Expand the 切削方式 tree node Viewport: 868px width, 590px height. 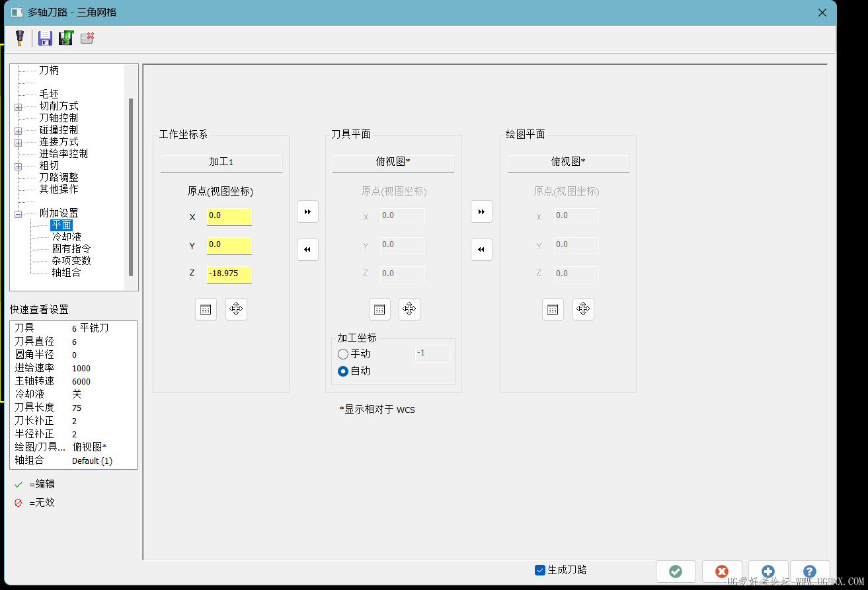(19, 106)
